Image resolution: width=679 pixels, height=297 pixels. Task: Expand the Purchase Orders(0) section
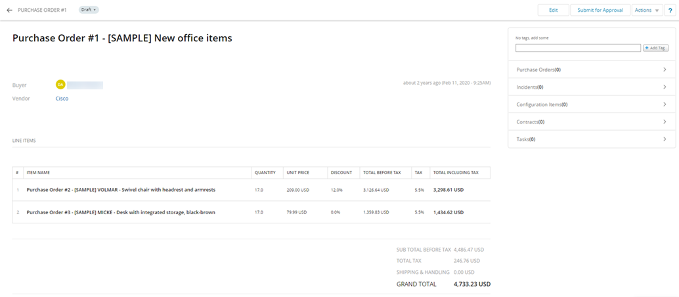tap(591, 70)
